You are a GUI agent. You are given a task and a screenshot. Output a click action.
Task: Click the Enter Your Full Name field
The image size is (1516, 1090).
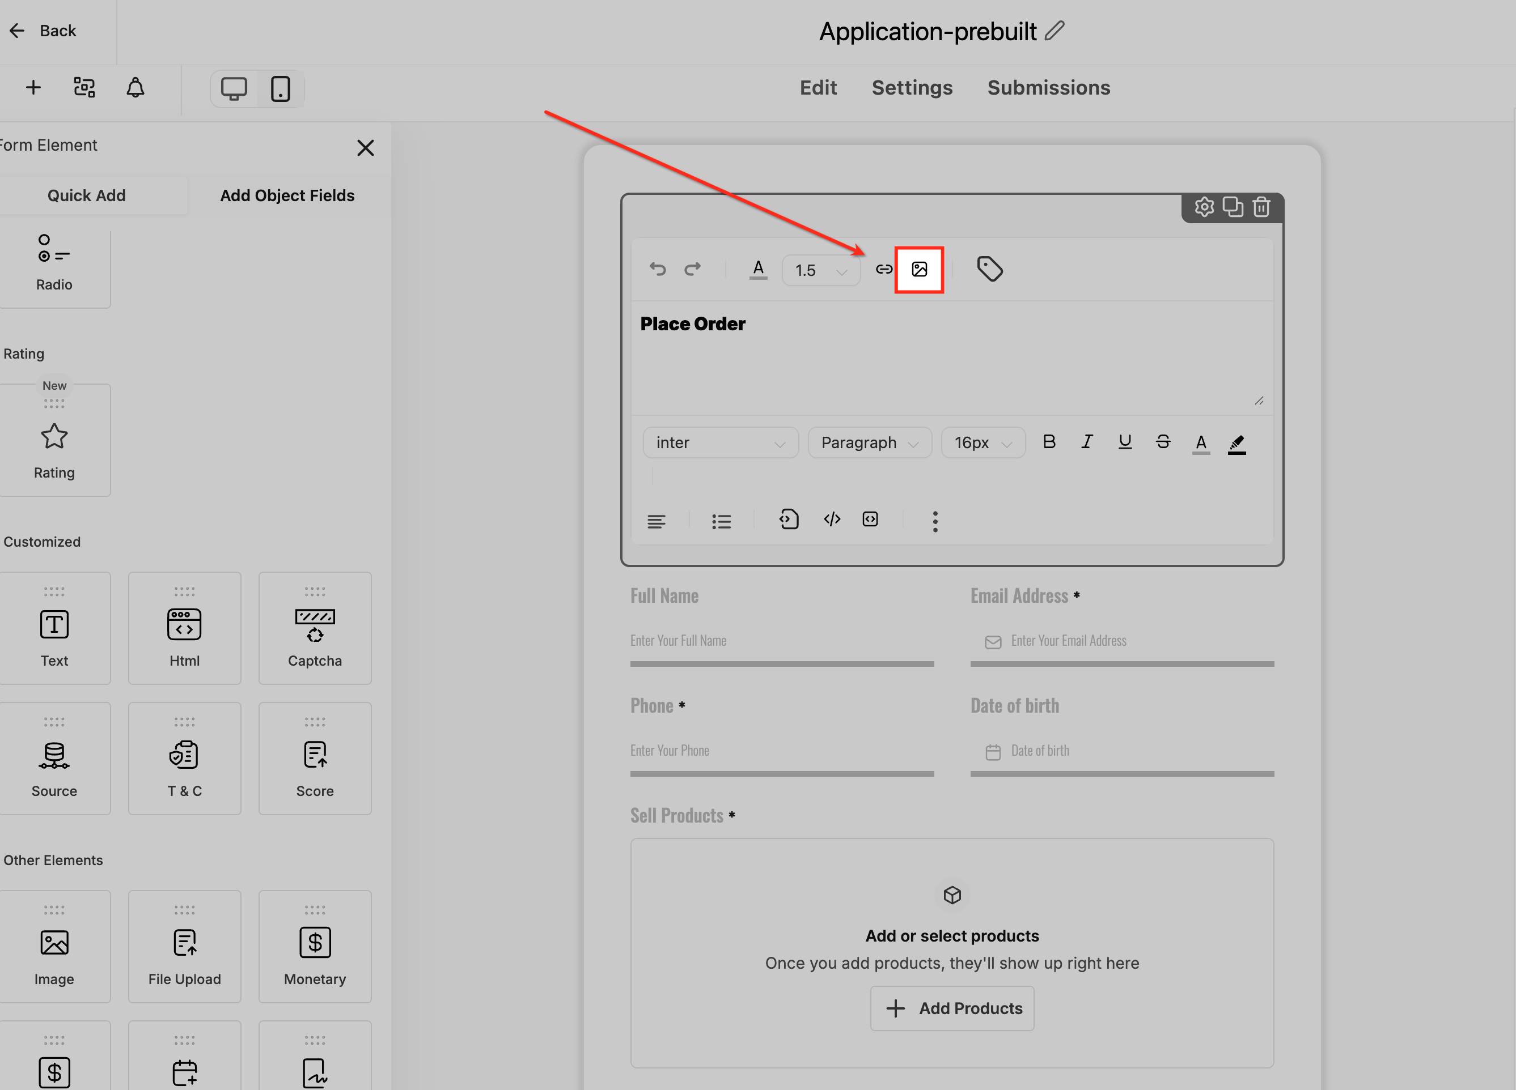(x=781, y=641)
